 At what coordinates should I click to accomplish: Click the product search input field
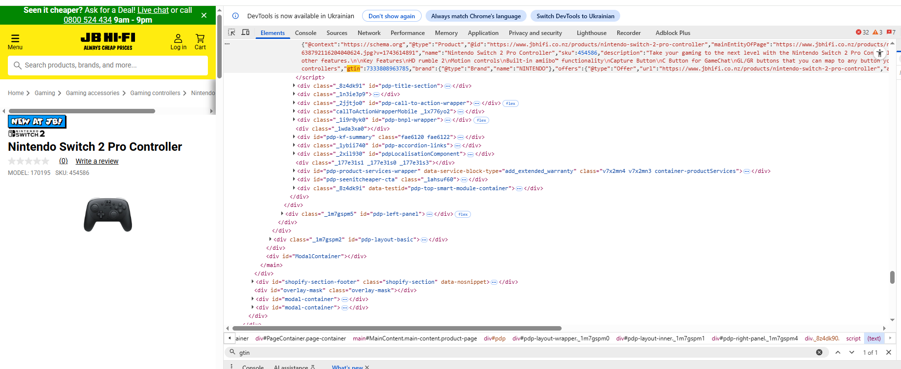[x=108, y=65]
